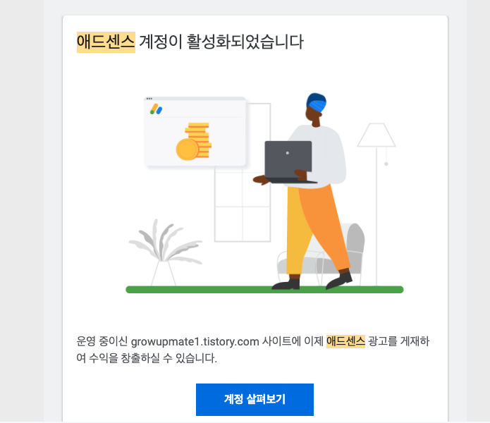Click the person's yellow trouser leg
This screenshot has height=423, width=490.
click(298, 231)
